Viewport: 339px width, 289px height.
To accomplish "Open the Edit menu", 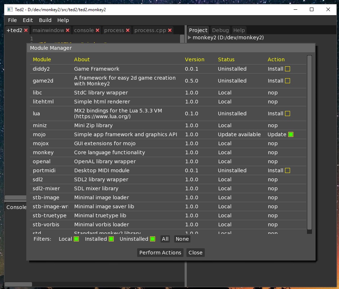I will (x=28, y=20).
